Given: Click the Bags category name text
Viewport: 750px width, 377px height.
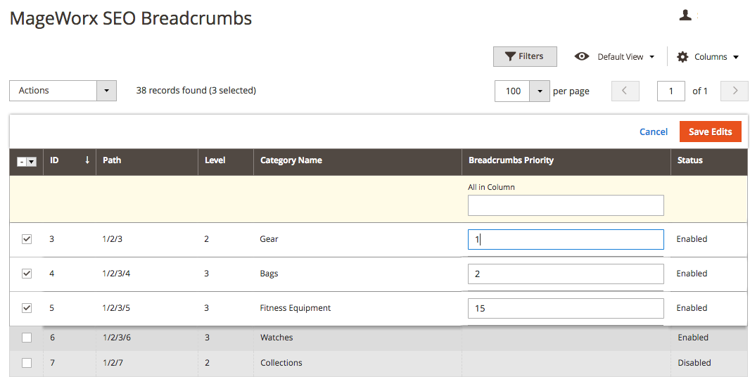Looking at the screenshot, I should coord(269,273).
